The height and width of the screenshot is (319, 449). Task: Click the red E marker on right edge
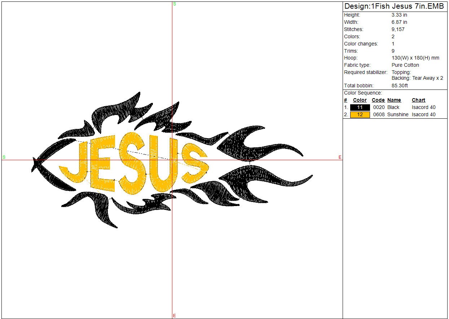pyautogui.click(x=340, y=157)
